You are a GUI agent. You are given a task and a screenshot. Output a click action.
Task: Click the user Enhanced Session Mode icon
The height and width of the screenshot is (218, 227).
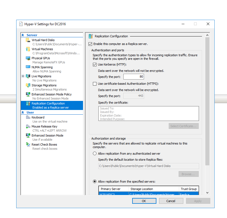[28, 135]
